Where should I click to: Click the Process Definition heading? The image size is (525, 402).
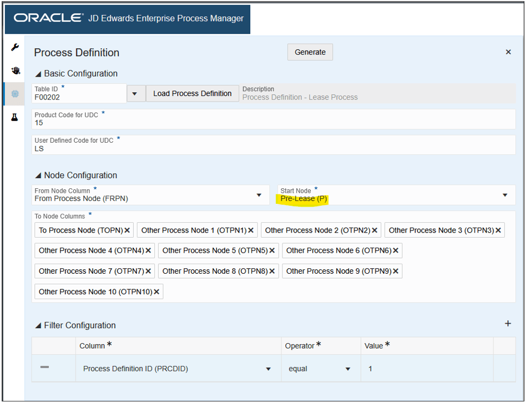pyautogui.click(x=77, y=53)
